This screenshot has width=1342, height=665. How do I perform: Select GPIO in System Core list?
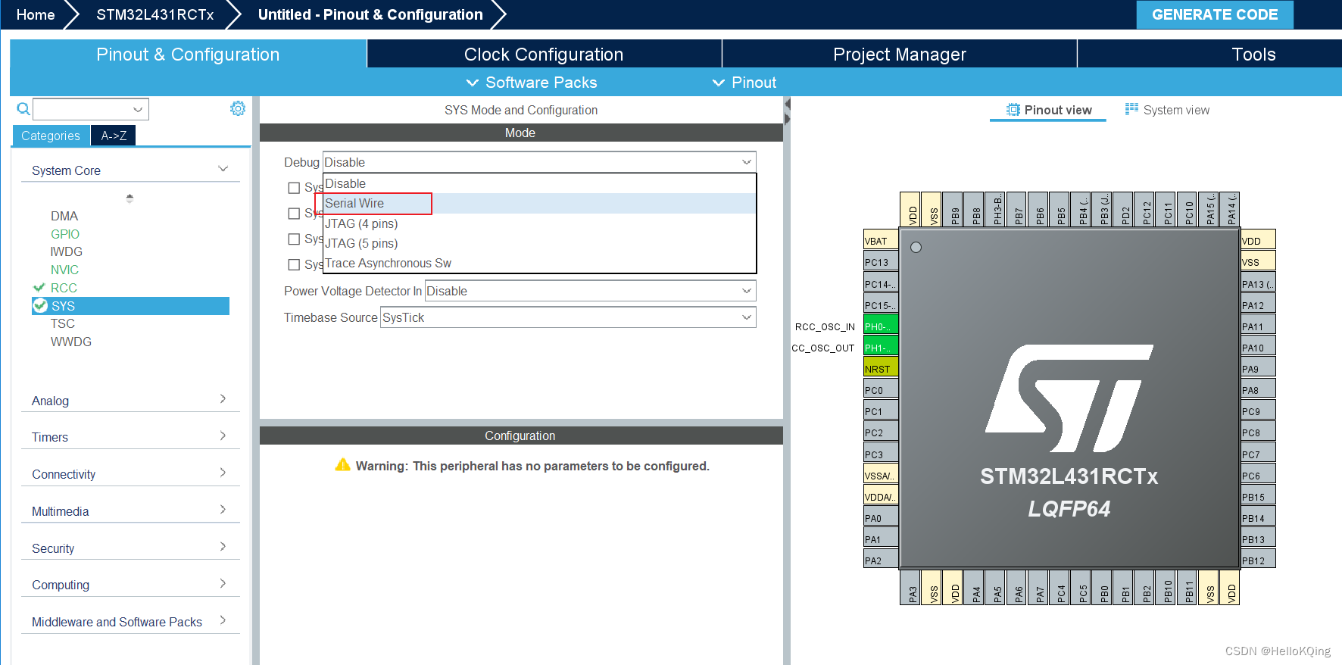[x=65, y=234]
